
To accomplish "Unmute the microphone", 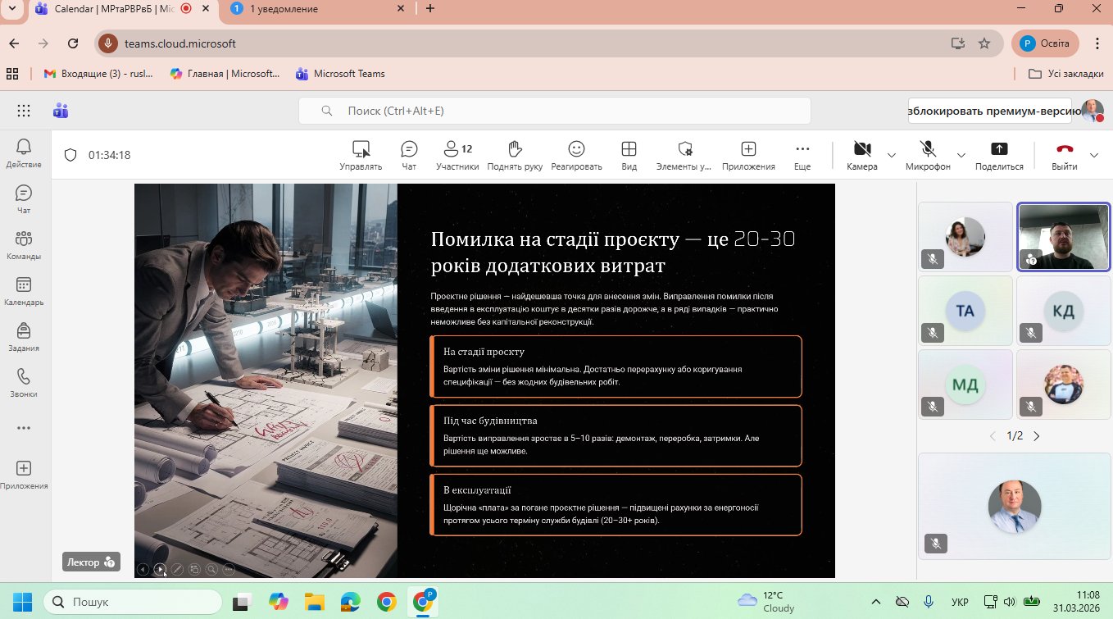I will (928, 155).
